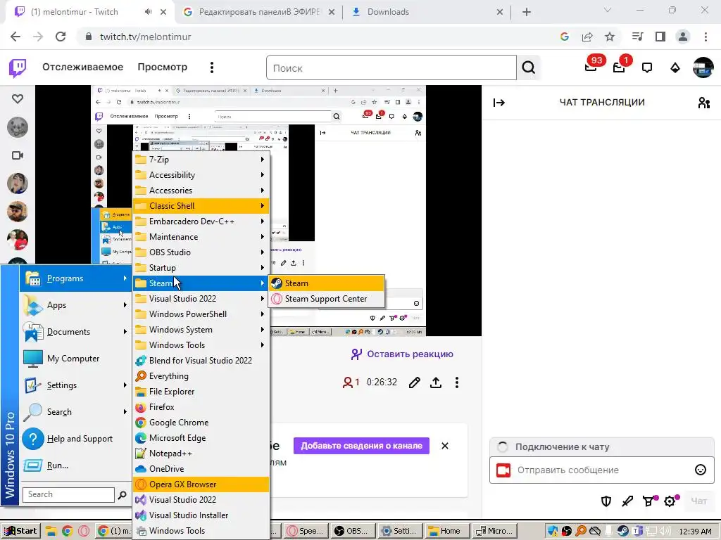721x540 pixels.
Task: Switch to the Downloads browser tab
Action: point(427,12)
